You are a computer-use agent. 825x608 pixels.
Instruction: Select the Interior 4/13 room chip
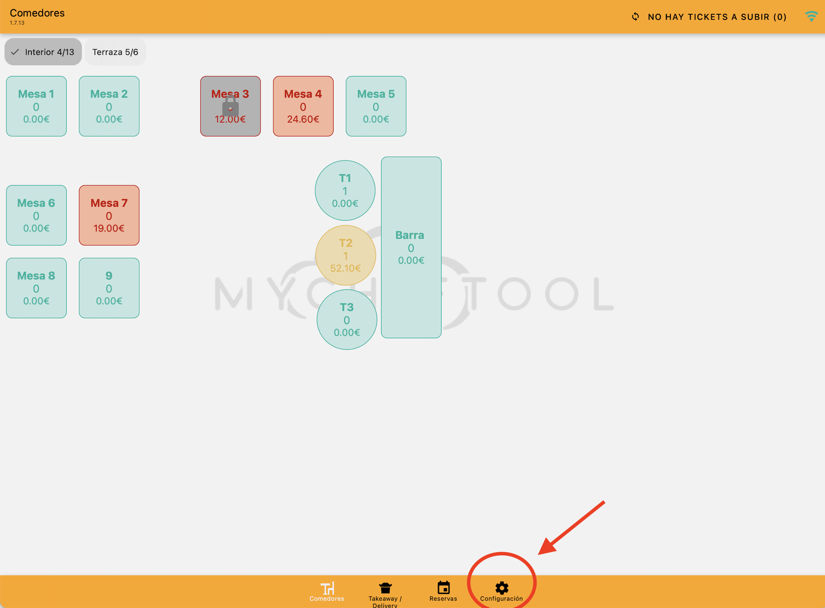tap(43, 52)
